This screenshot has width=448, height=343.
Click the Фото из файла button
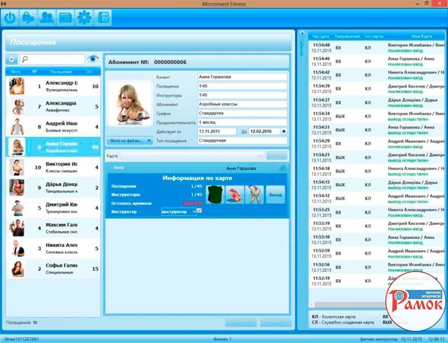(126, 141)
